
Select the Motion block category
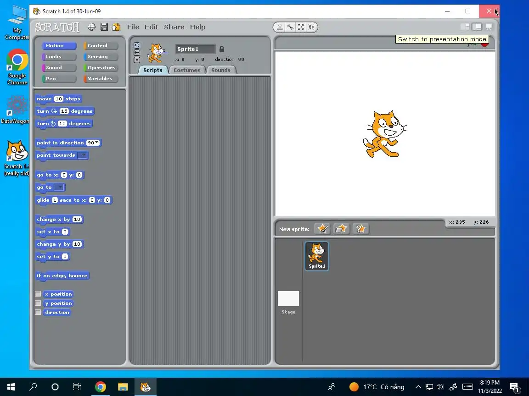pyautogui.click(x=59, y=45)
